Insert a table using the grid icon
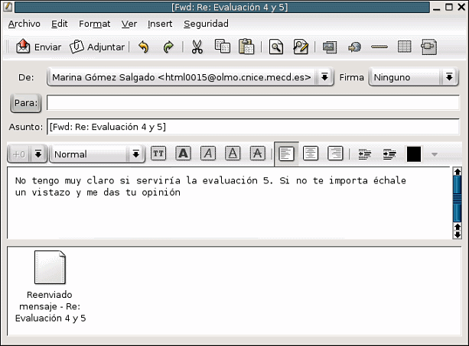This screenshot has height=346, width=469. tap(405, 47)
